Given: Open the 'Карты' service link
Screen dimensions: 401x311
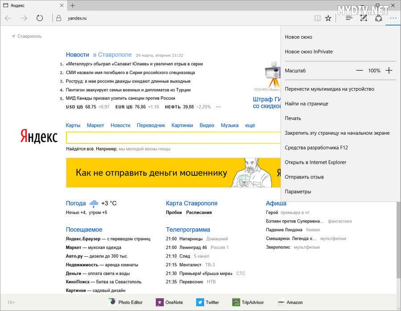Looking at the screenshot, I should point(73,125).
